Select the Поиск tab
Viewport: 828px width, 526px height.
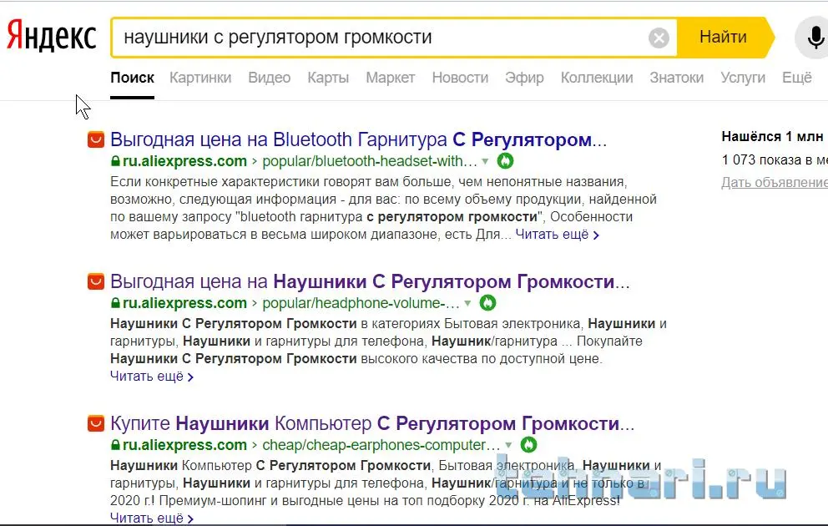[132, 78]
